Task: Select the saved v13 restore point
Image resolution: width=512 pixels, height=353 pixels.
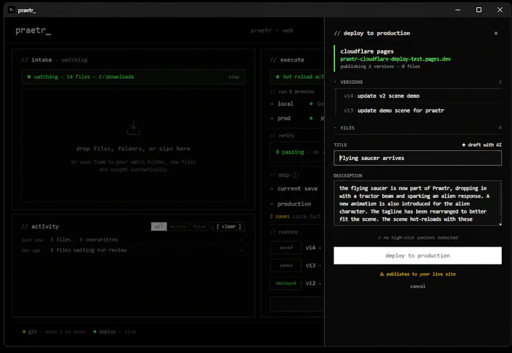Action: click(x=285, y=265)
